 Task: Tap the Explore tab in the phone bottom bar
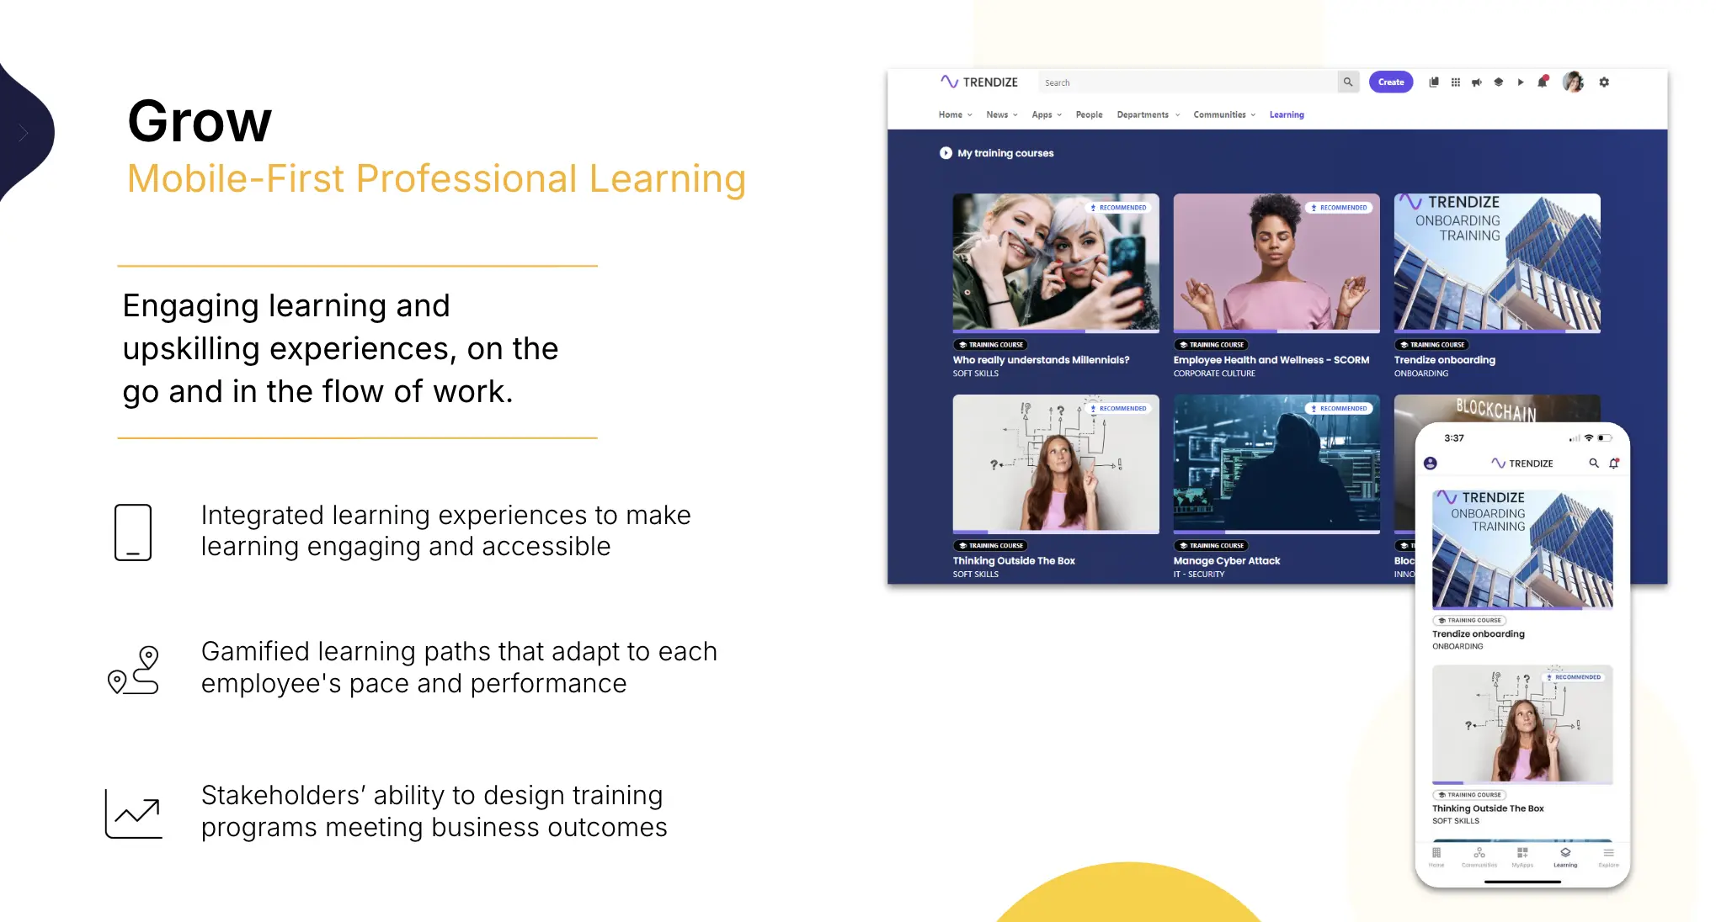(x=1609, y=857)
